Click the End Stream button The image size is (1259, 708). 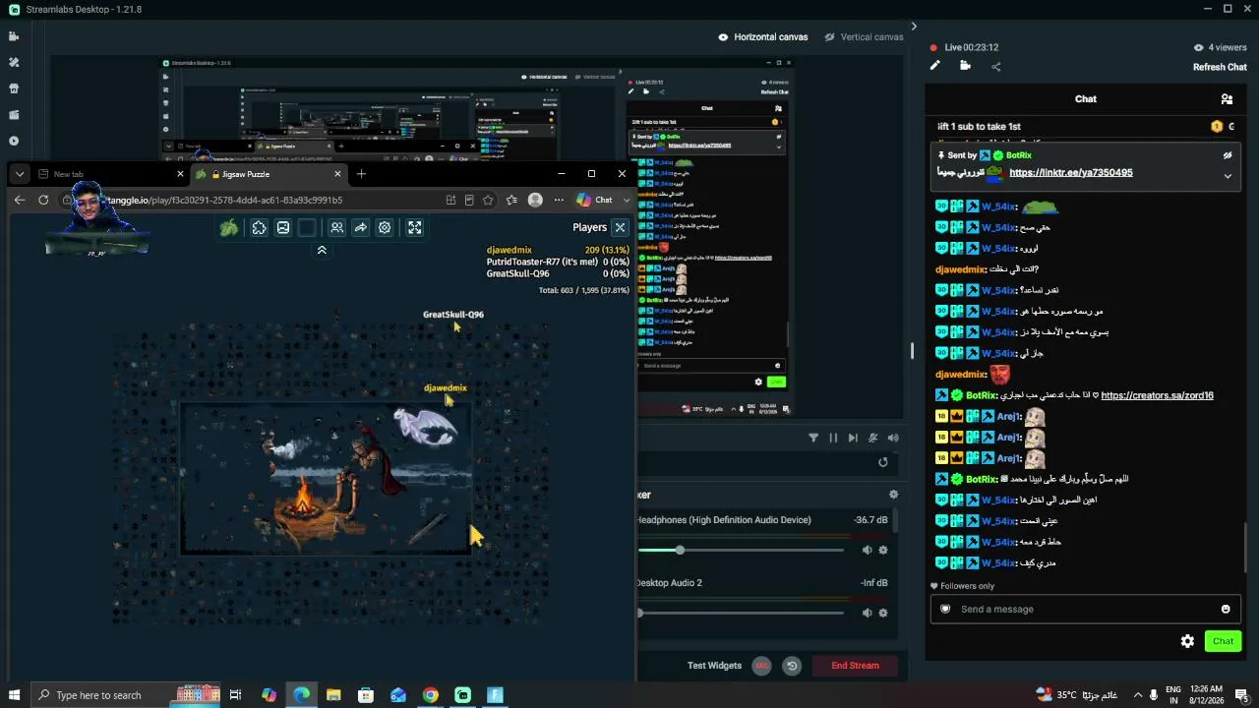point(855,666)
